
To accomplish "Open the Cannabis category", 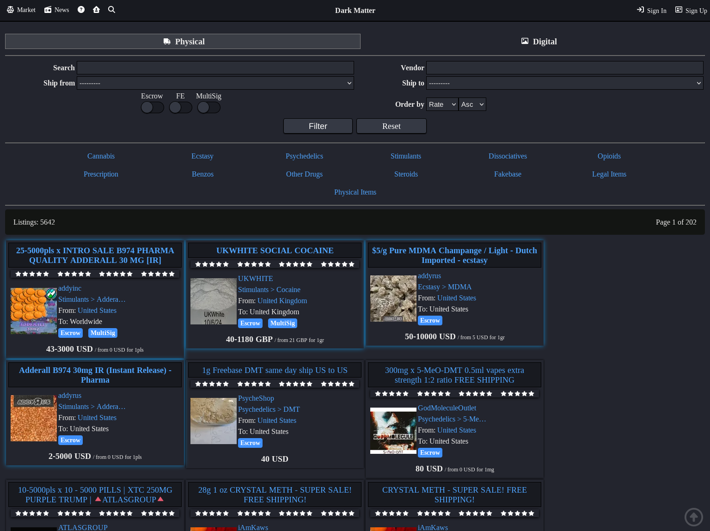I will [x=101, y=156].
